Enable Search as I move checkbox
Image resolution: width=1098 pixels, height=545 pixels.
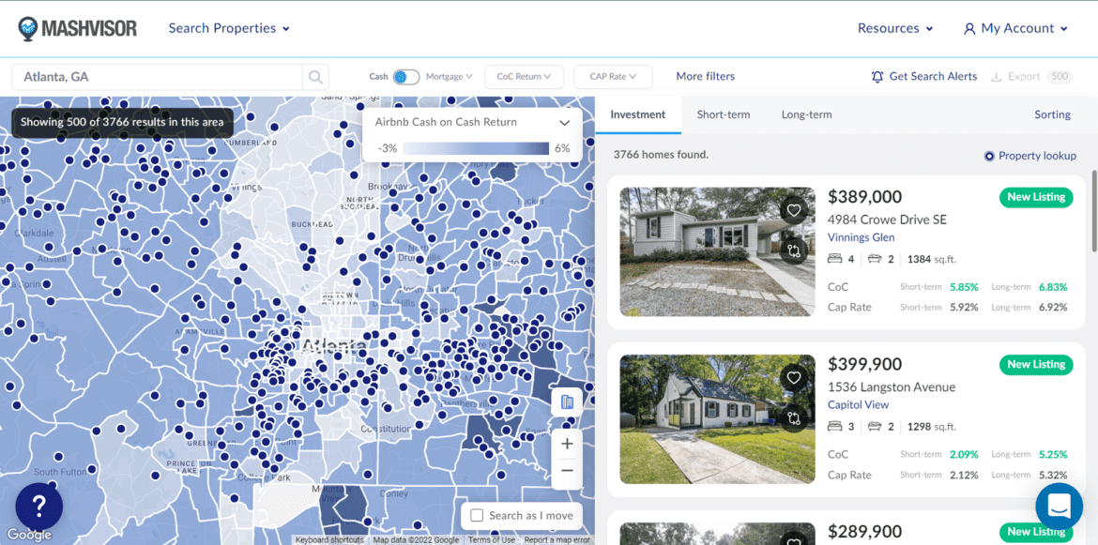click(478, 515)
